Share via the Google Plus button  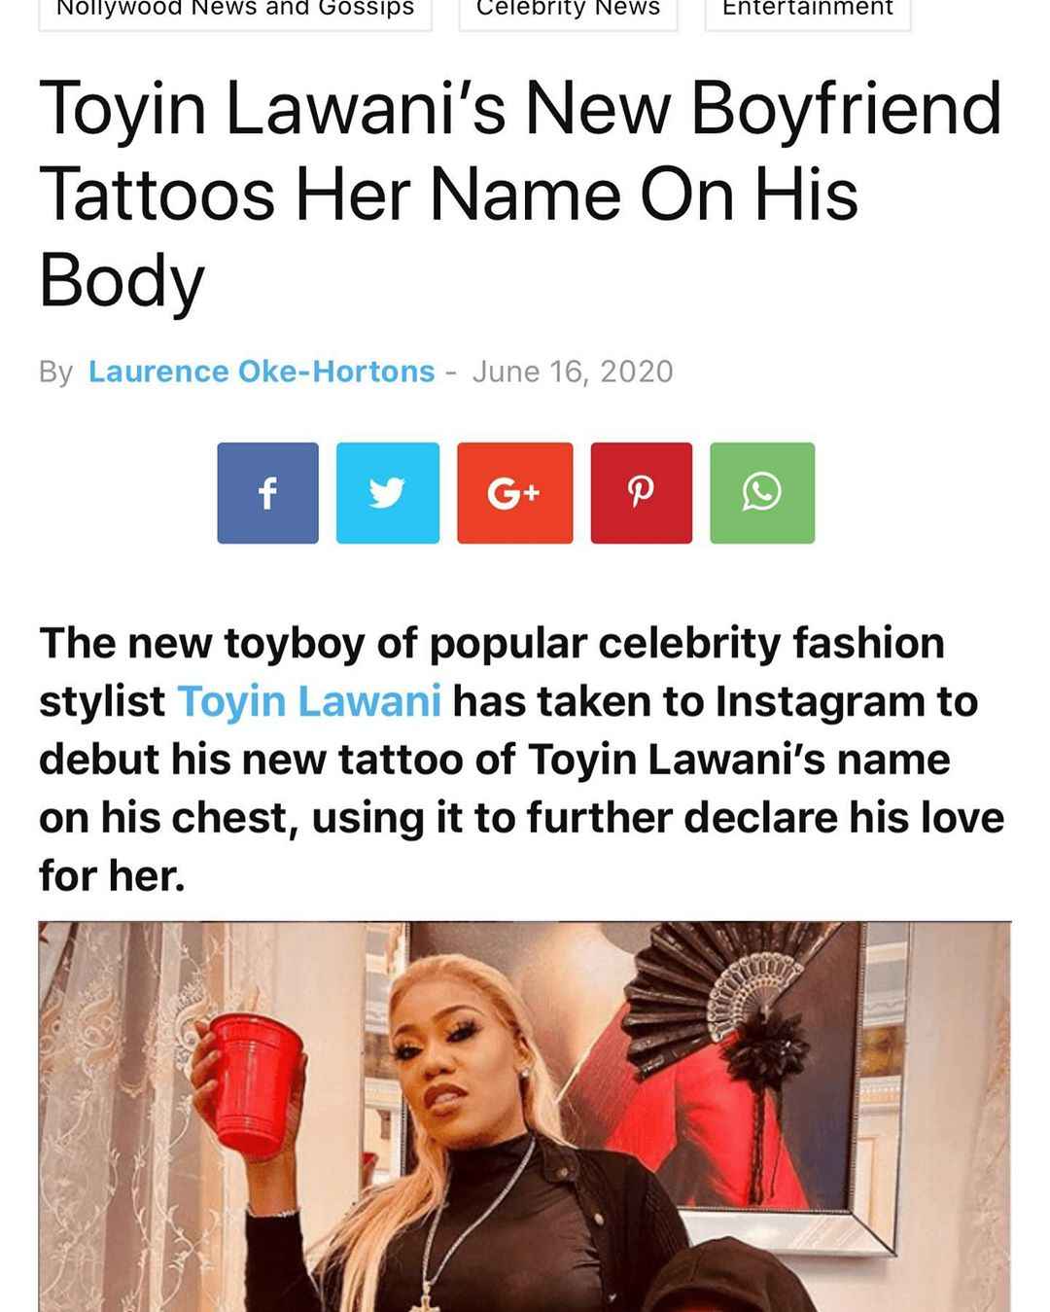(x=514, y=493)
